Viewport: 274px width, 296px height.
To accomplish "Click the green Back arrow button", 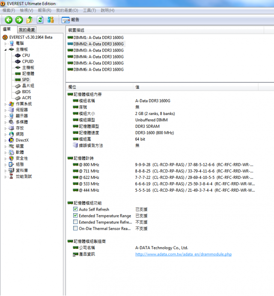I will coord(9,20).
